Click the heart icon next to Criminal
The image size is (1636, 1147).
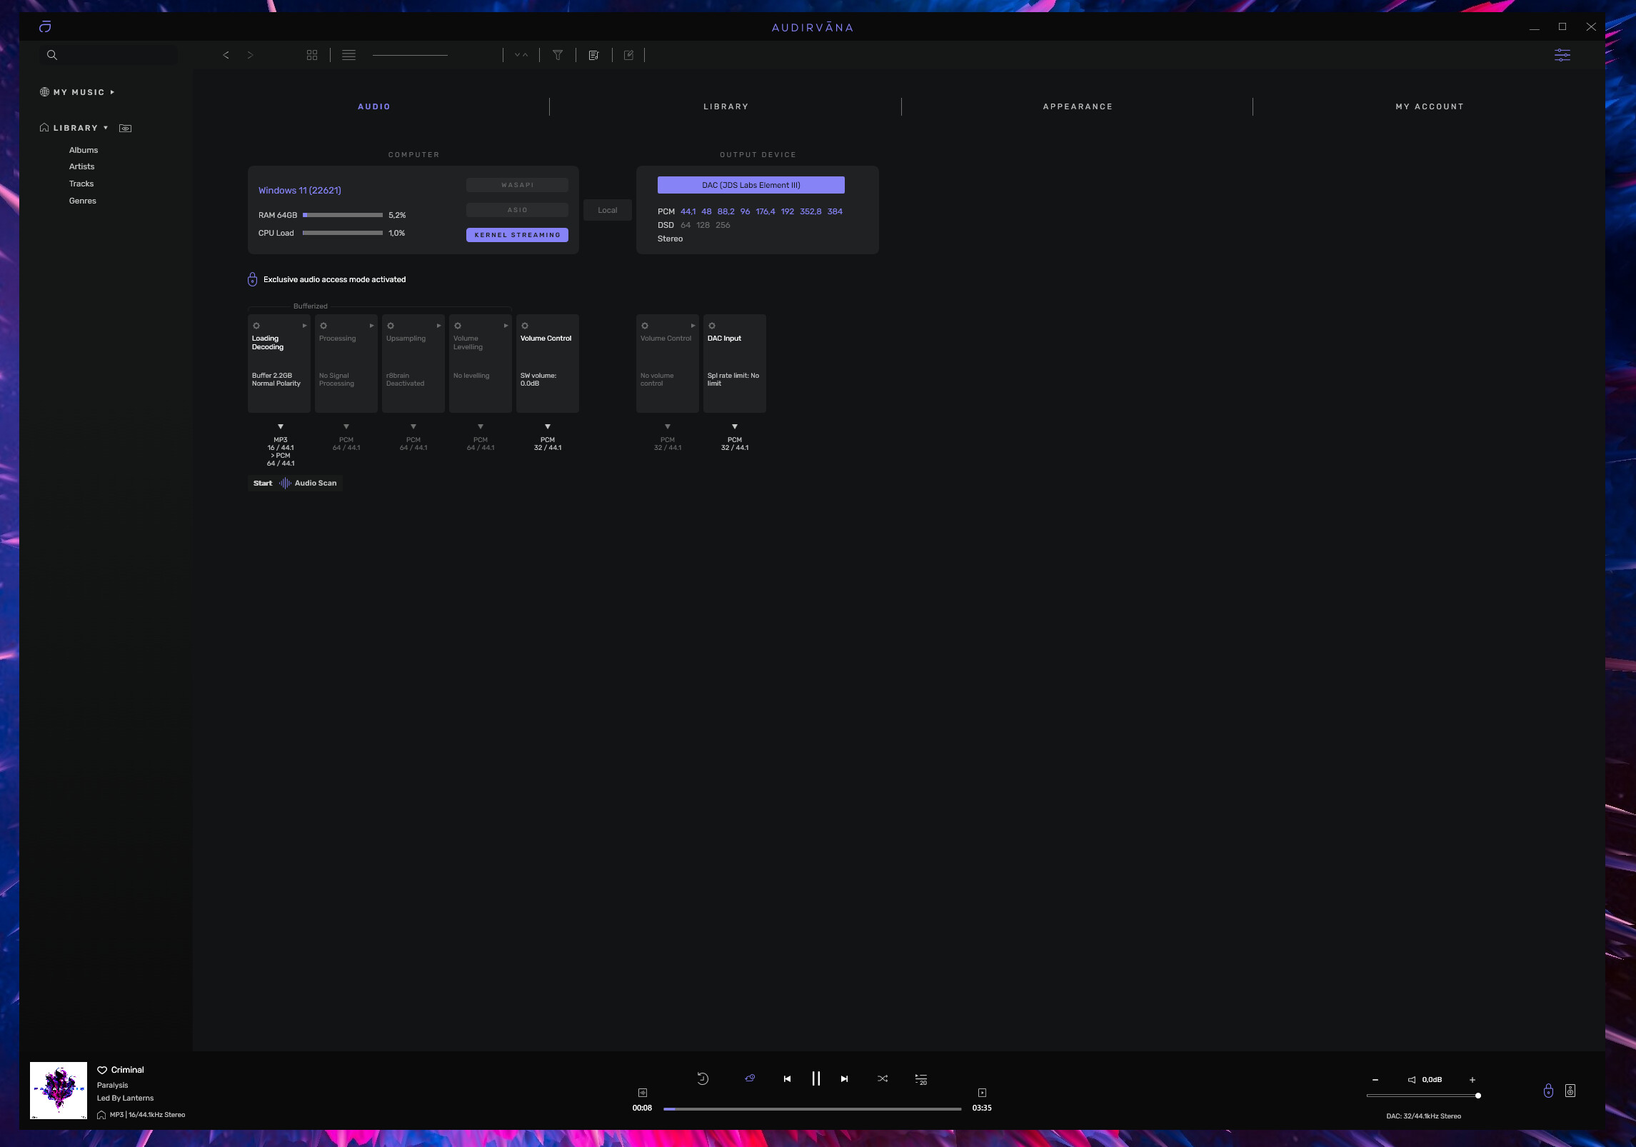point(102,1070)
